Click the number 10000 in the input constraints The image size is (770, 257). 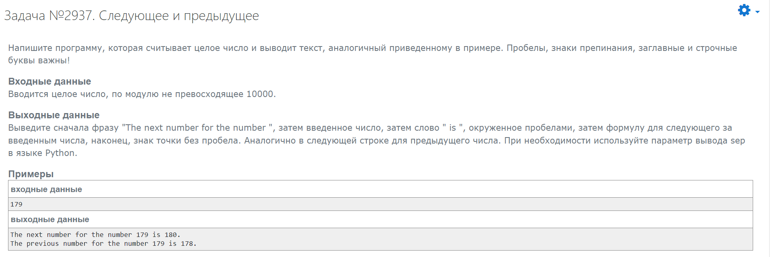point(260,94)
